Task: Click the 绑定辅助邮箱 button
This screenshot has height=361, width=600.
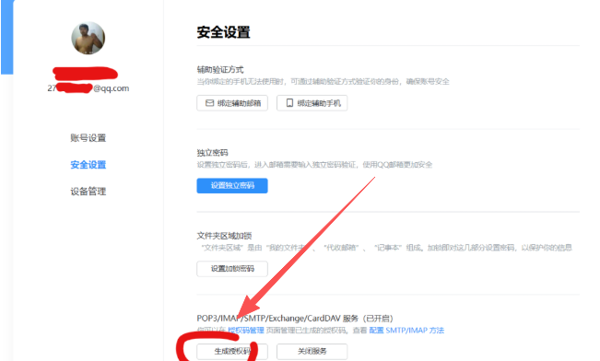Action: click(232, 103)
